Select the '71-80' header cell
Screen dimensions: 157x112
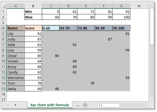point(86,28)
